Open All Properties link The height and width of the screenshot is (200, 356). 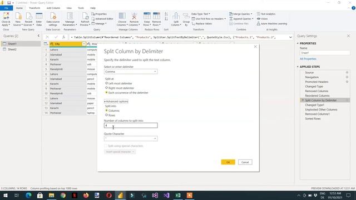click(308, 59)
